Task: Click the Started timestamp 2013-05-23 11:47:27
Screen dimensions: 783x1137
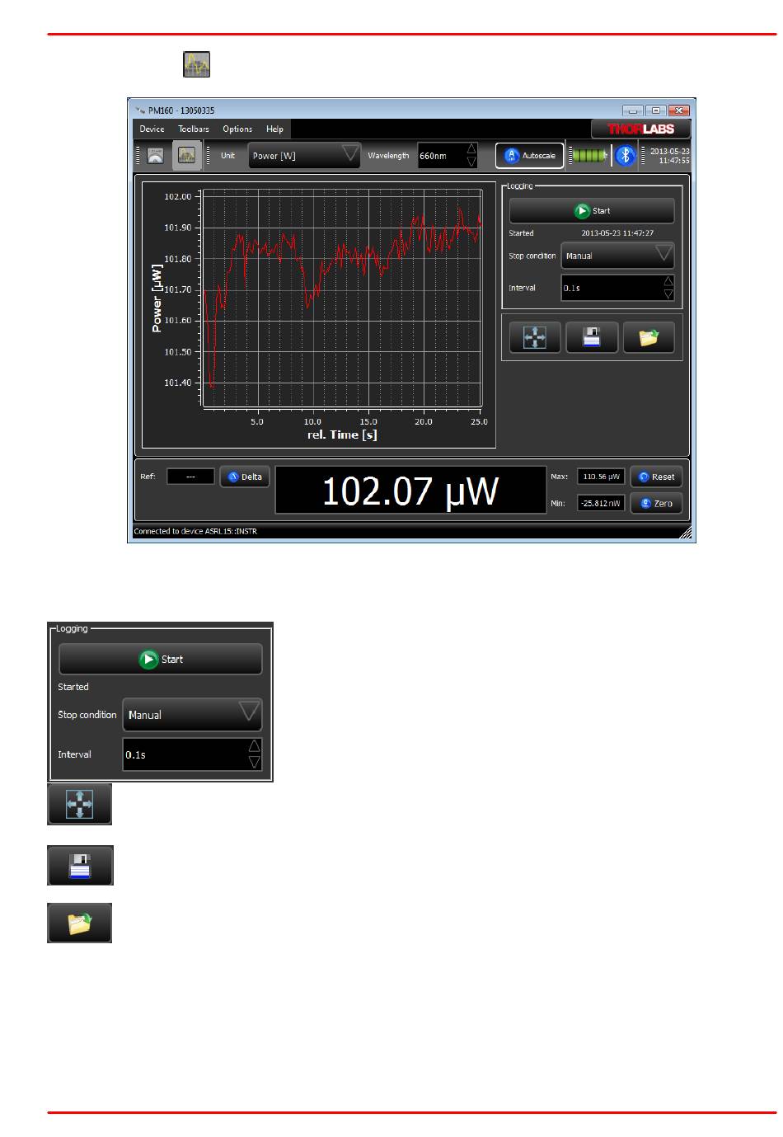Action: pyautogui.click(x=617, y=233)
